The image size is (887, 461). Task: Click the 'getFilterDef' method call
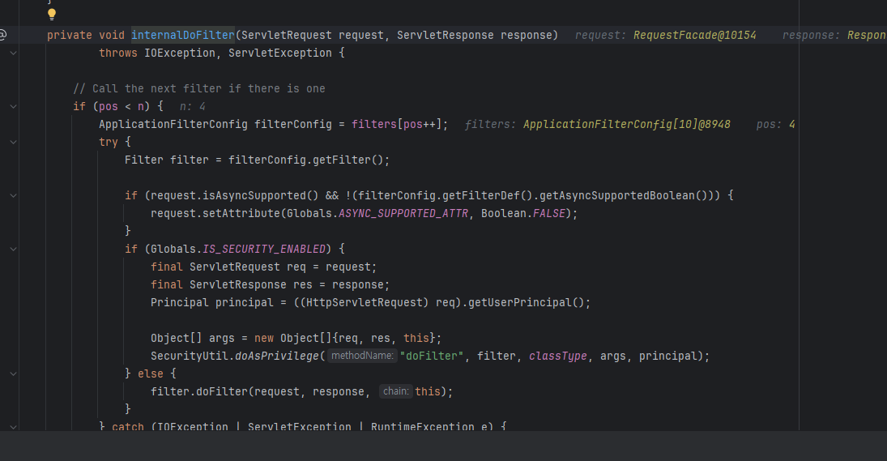click(481, 196)
